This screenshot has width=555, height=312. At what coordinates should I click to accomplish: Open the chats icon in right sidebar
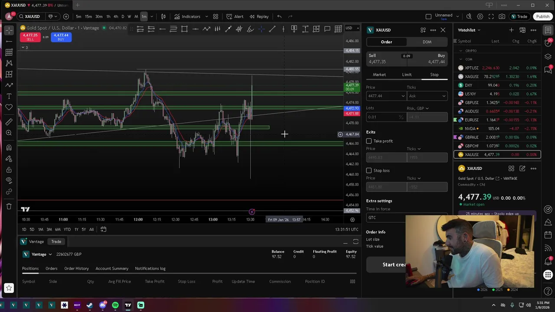click(x=548, y=70)
